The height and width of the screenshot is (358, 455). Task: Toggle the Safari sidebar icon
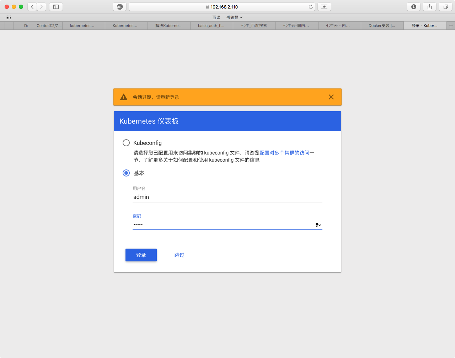click(56, 7)
